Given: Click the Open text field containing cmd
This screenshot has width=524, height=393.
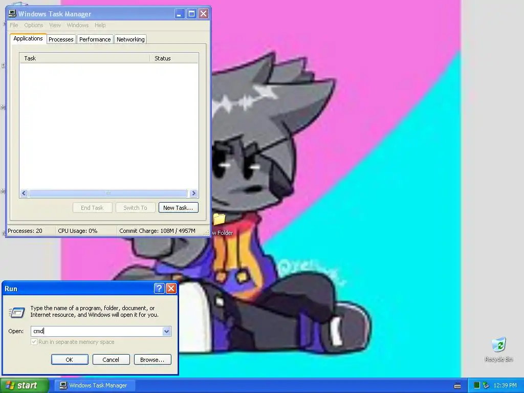Looking at the screenshot, I should pos(97,331).
